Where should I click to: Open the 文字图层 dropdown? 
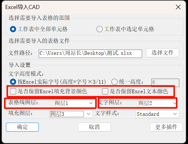(158, 103)
